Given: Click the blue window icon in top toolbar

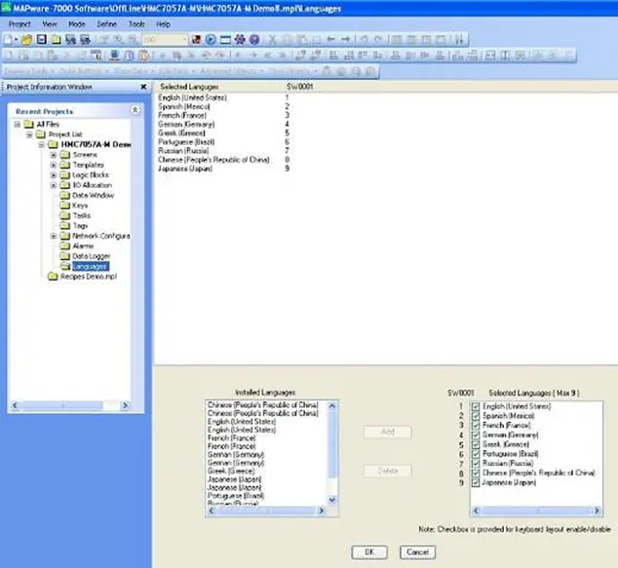Looking at the screenshot, I should [x=225, y=39].
